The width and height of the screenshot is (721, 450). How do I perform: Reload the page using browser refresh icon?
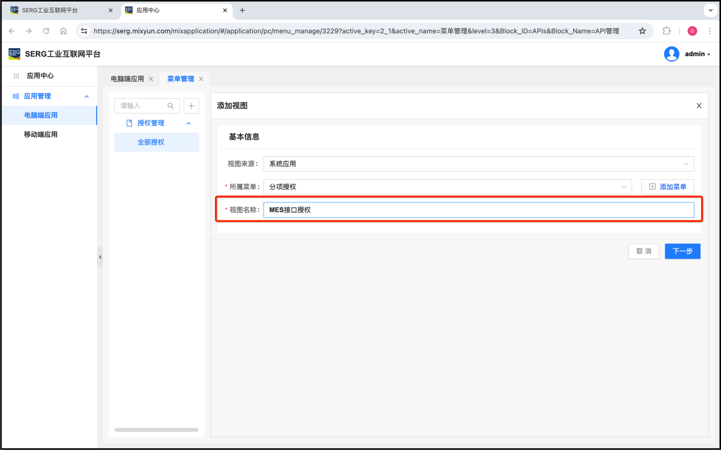click(x=46, y=31)
